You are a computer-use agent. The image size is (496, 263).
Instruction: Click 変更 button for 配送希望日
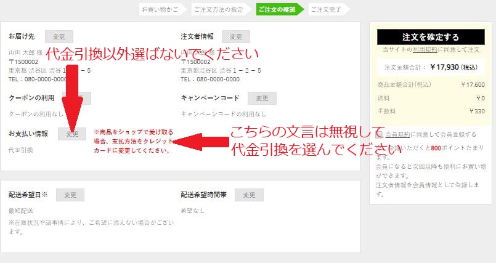pyautogui.click(x=70, y=195)
